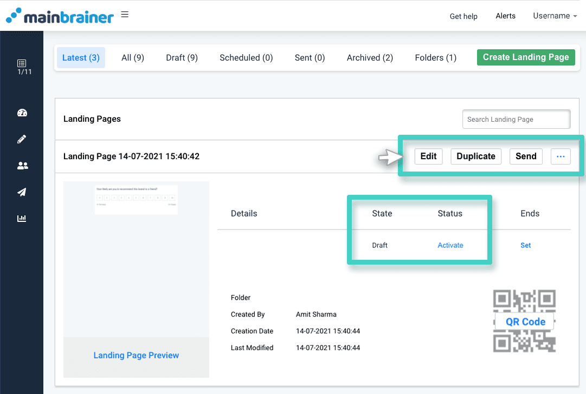586x394 pixels.
Task: Activate the draft landing page
Action: (x=450, y=245)
